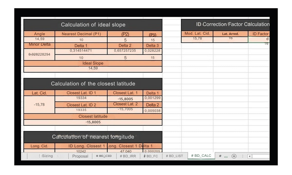Open the Proposal sheet tab
Screen dimensions: 292x175
[80, 156]
